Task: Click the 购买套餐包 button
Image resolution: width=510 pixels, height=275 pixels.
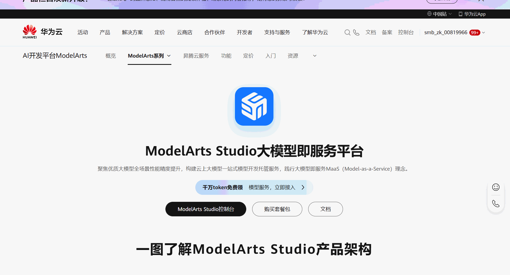Action: pyautogui.click(x=277, y=209)
